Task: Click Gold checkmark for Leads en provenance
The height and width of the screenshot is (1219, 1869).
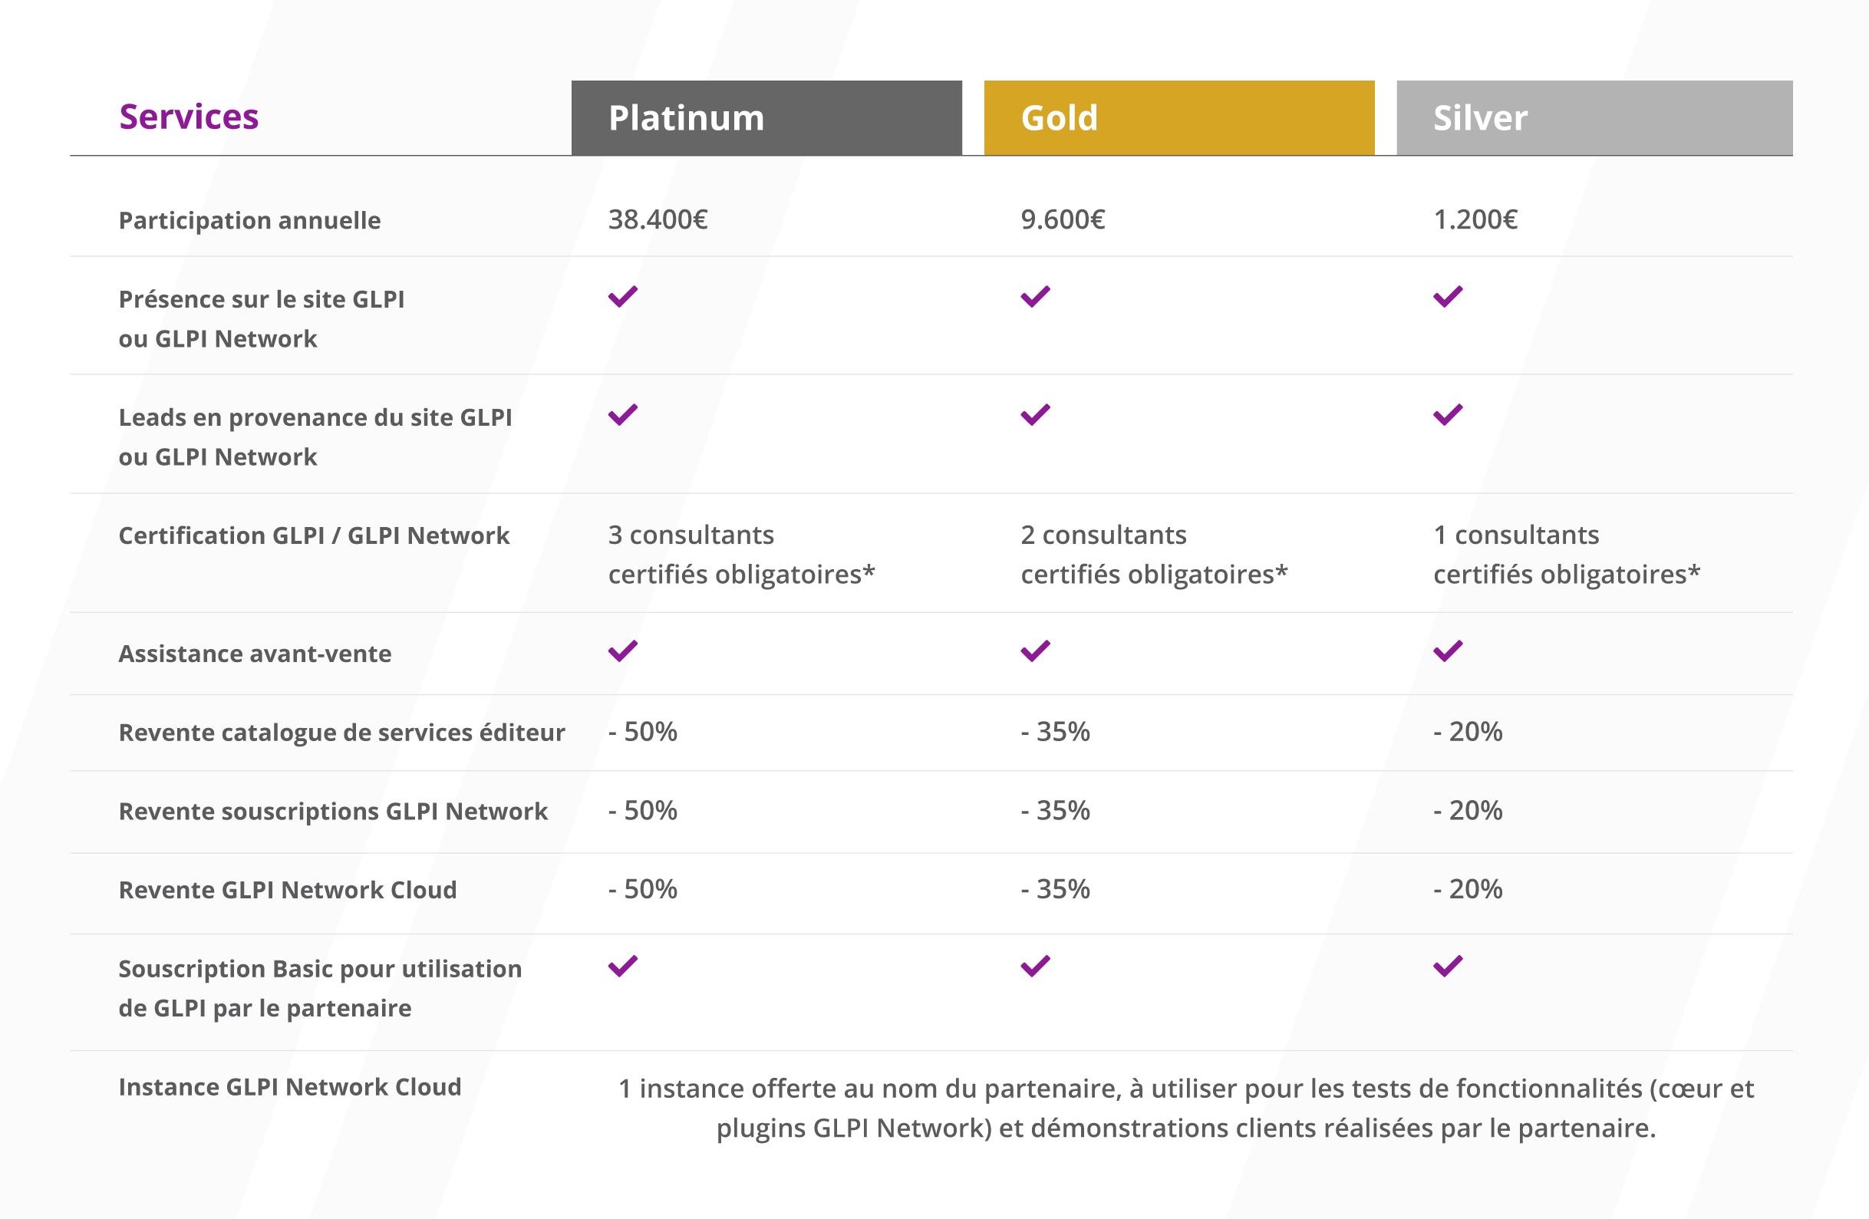Action: pos(1035,415)
